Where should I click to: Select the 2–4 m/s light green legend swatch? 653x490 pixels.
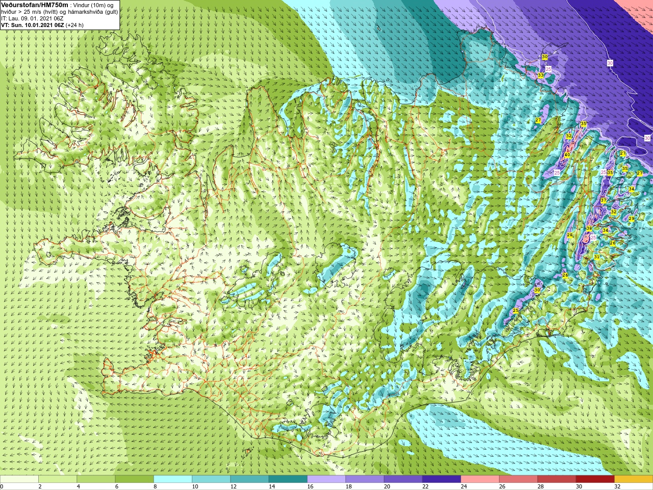[58, 479]
